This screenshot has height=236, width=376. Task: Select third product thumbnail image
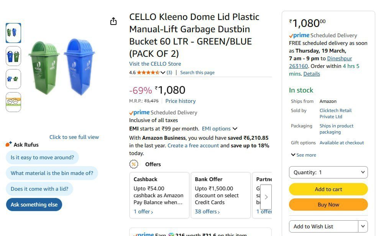coord(13,79)
